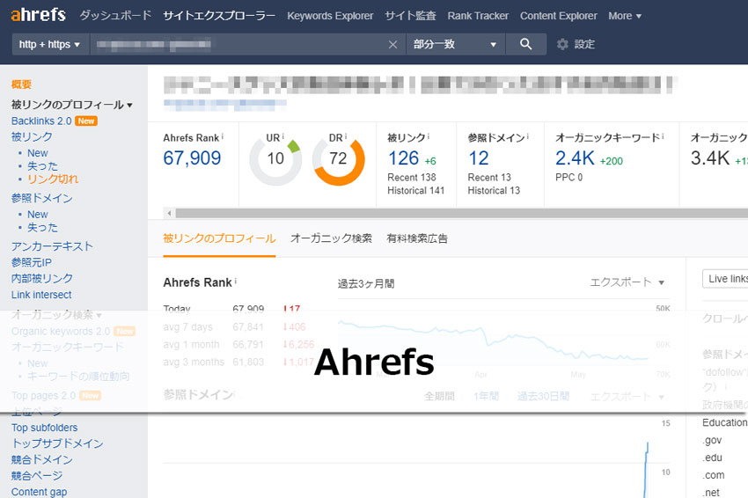This screenshot has width=748, height=498.
Task: Click info icon next to Ahrefs Rank metric
Action: coord(223,136)
